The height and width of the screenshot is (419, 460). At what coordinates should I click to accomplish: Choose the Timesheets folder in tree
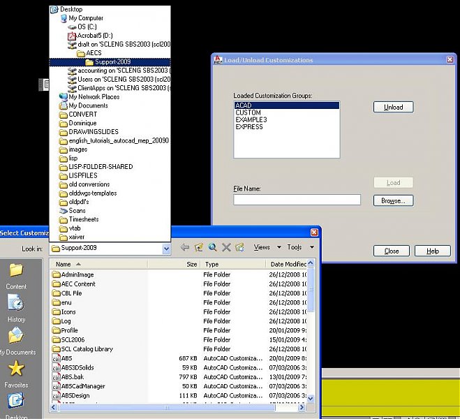point(79,219)
